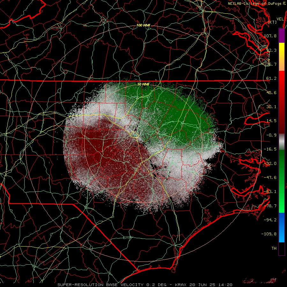Click the "50 NMI" range ring label
The image size is (287, 287).
143,84
